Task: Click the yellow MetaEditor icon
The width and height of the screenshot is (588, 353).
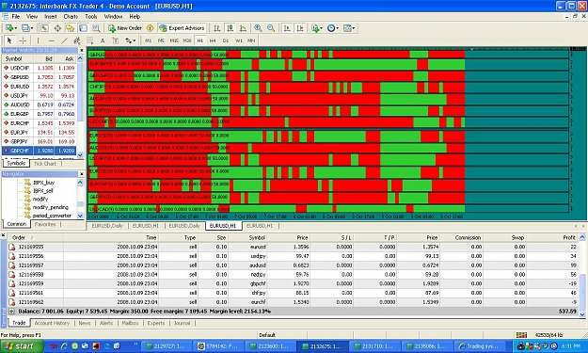Action: tap(150, 28)
